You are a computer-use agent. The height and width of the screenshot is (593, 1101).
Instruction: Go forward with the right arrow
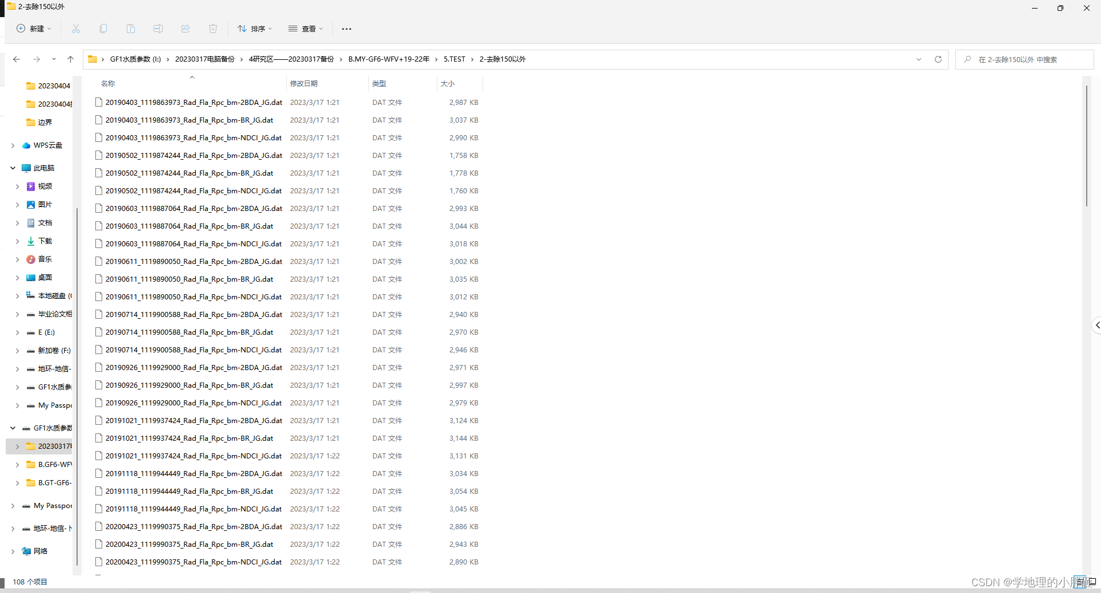[37, 59]
